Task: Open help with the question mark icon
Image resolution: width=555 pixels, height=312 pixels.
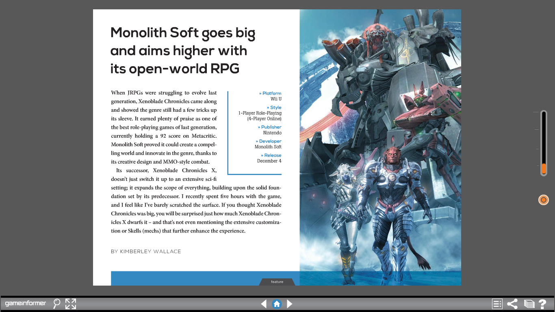Action: pos(542,304)
